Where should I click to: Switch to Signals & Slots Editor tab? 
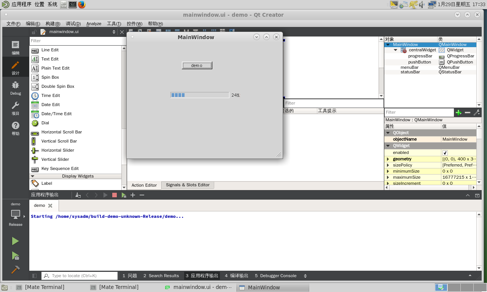click(x=188, y=185)
